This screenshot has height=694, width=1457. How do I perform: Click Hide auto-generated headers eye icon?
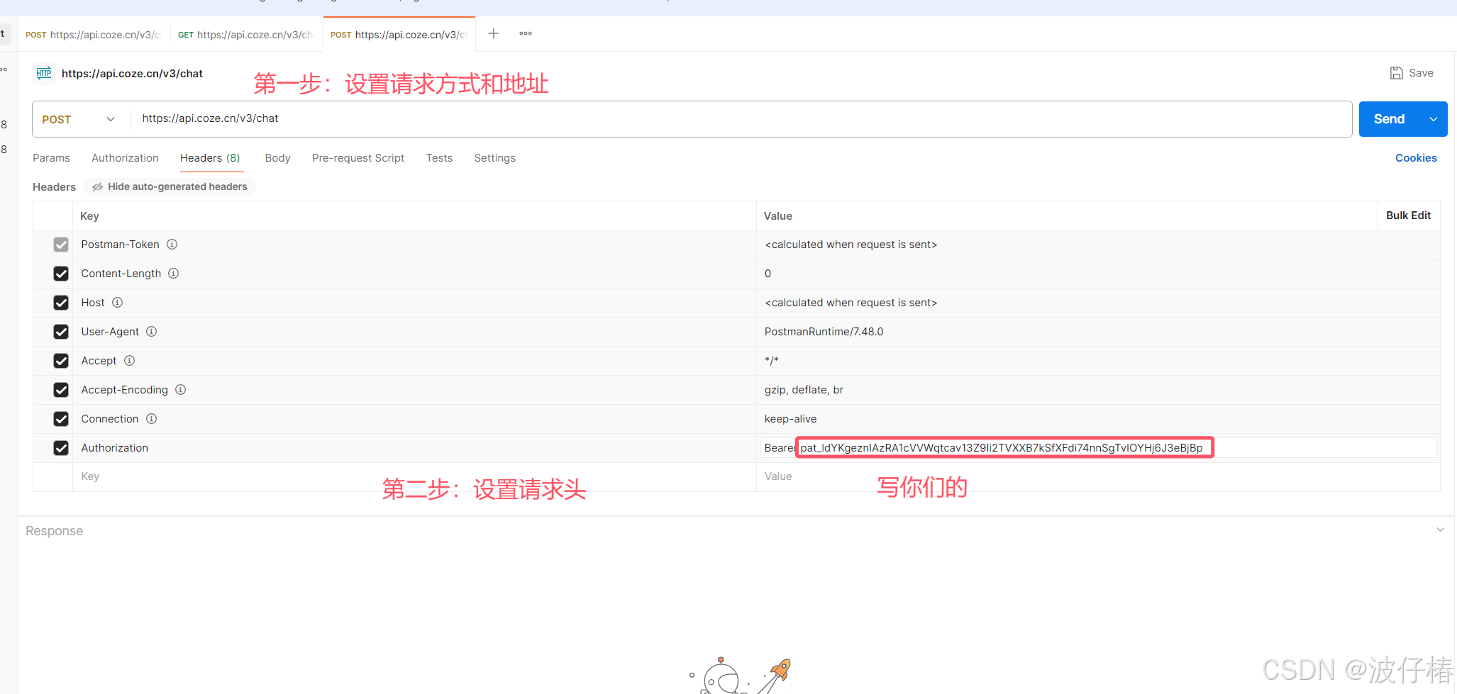tap(98, 186)
